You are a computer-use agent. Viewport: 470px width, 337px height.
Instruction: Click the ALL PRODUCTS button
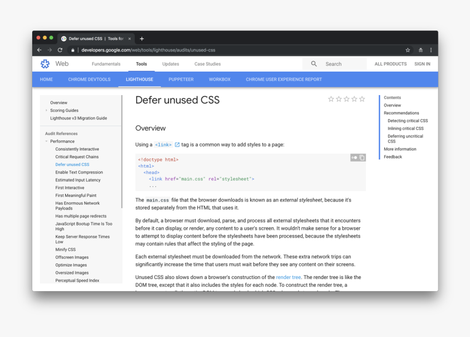391,64
